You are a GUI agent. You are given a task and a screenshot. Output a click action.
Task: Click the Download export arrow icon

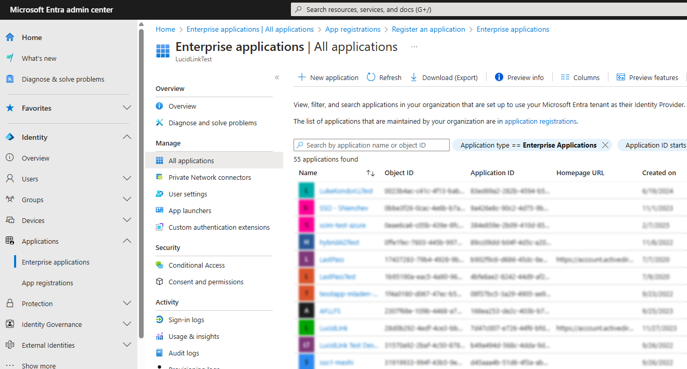coord(414,77)
